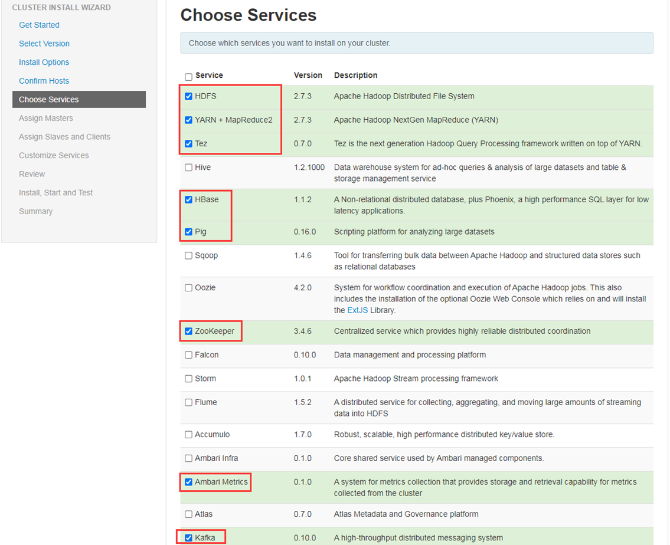Click the Assign Masters step

pos(45,118)
